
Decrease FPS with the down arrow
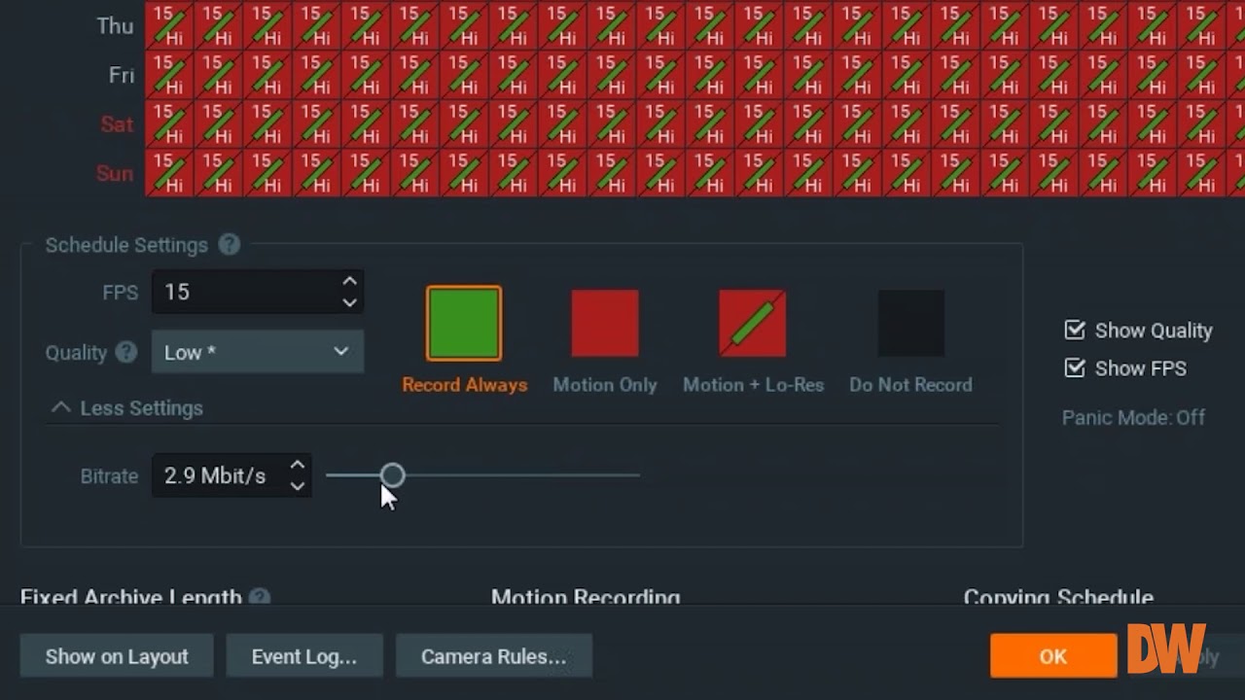(x=349, y=302)
